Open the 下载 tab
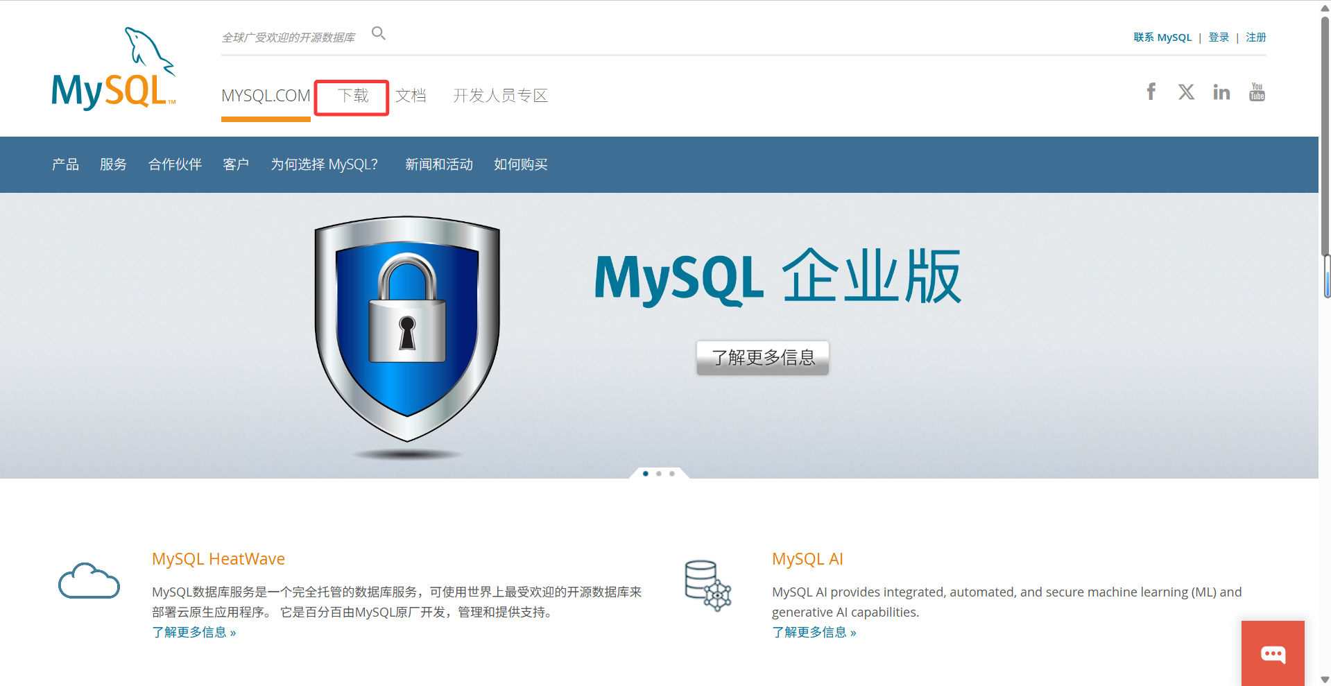1331x686 pixels. (x=352, y=96)
